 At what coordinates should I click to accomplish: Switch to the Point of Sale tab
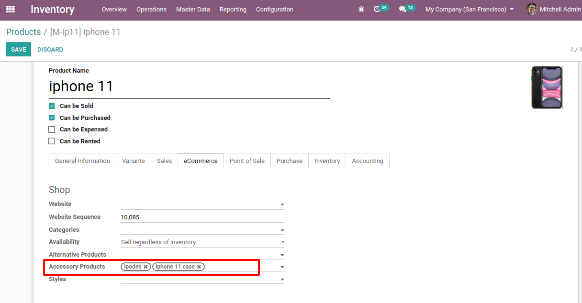[x=247, y=161]
